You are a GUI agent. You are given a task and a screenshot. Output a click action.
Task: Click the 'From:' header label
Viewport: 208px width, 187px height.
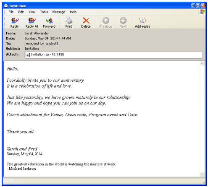coord(11,33)
